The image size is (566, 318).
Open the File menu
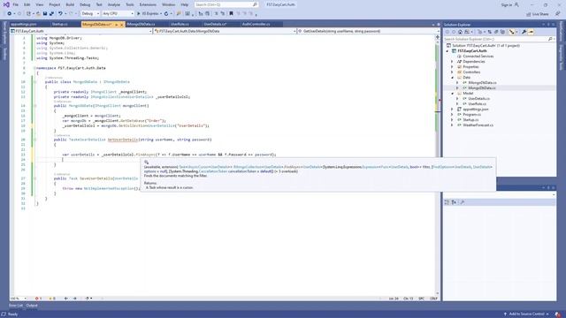coord(16,4)
